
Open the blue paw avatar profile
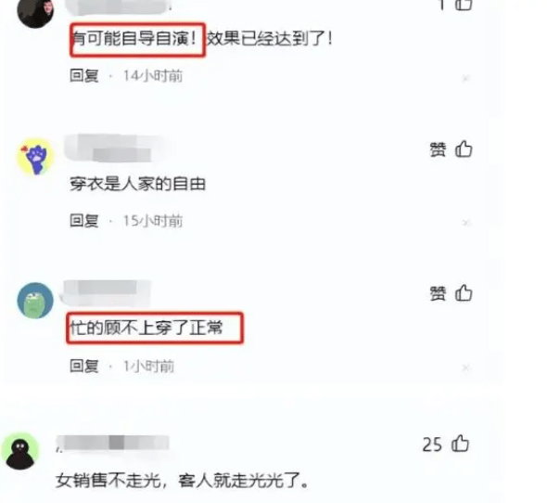pos(35,157)
